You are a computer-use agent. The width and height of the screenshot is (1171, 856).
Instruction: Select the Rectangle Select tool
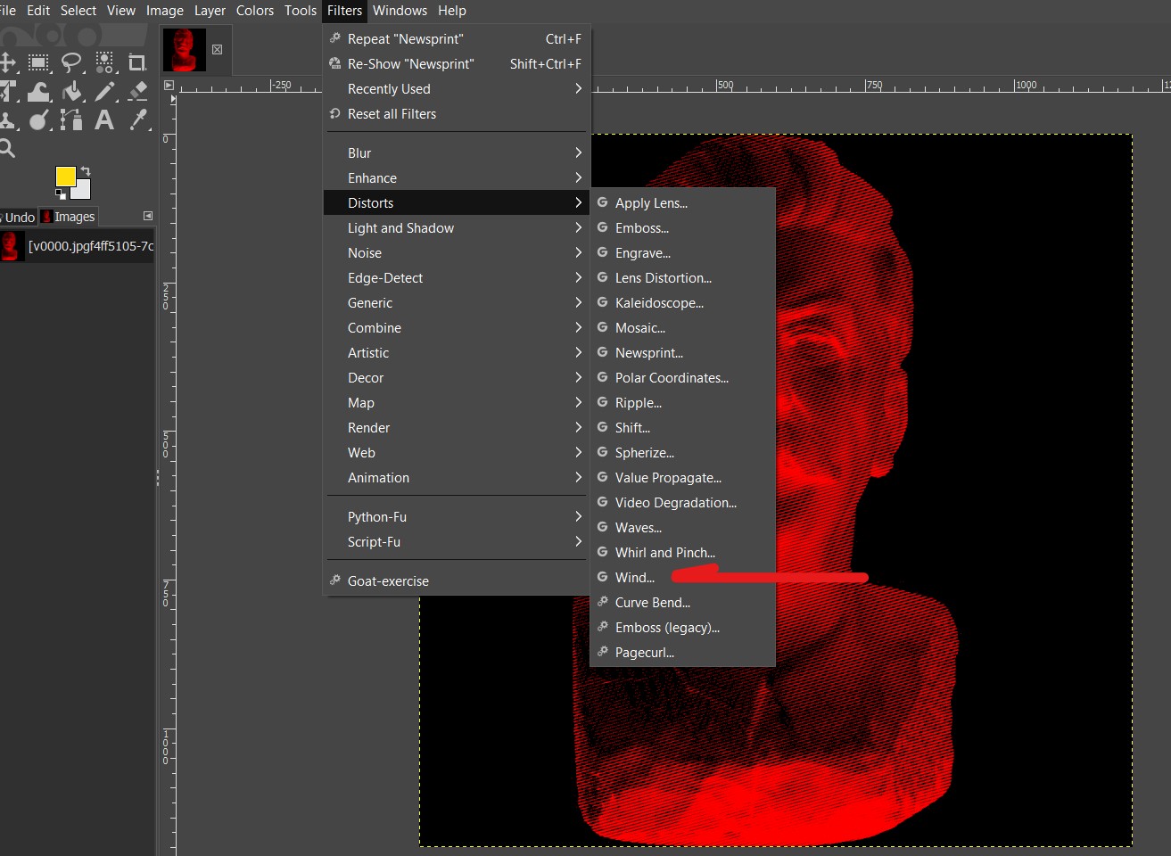38,62
